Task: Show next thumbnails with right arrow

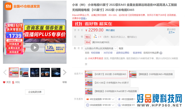Action: (64, 72)
